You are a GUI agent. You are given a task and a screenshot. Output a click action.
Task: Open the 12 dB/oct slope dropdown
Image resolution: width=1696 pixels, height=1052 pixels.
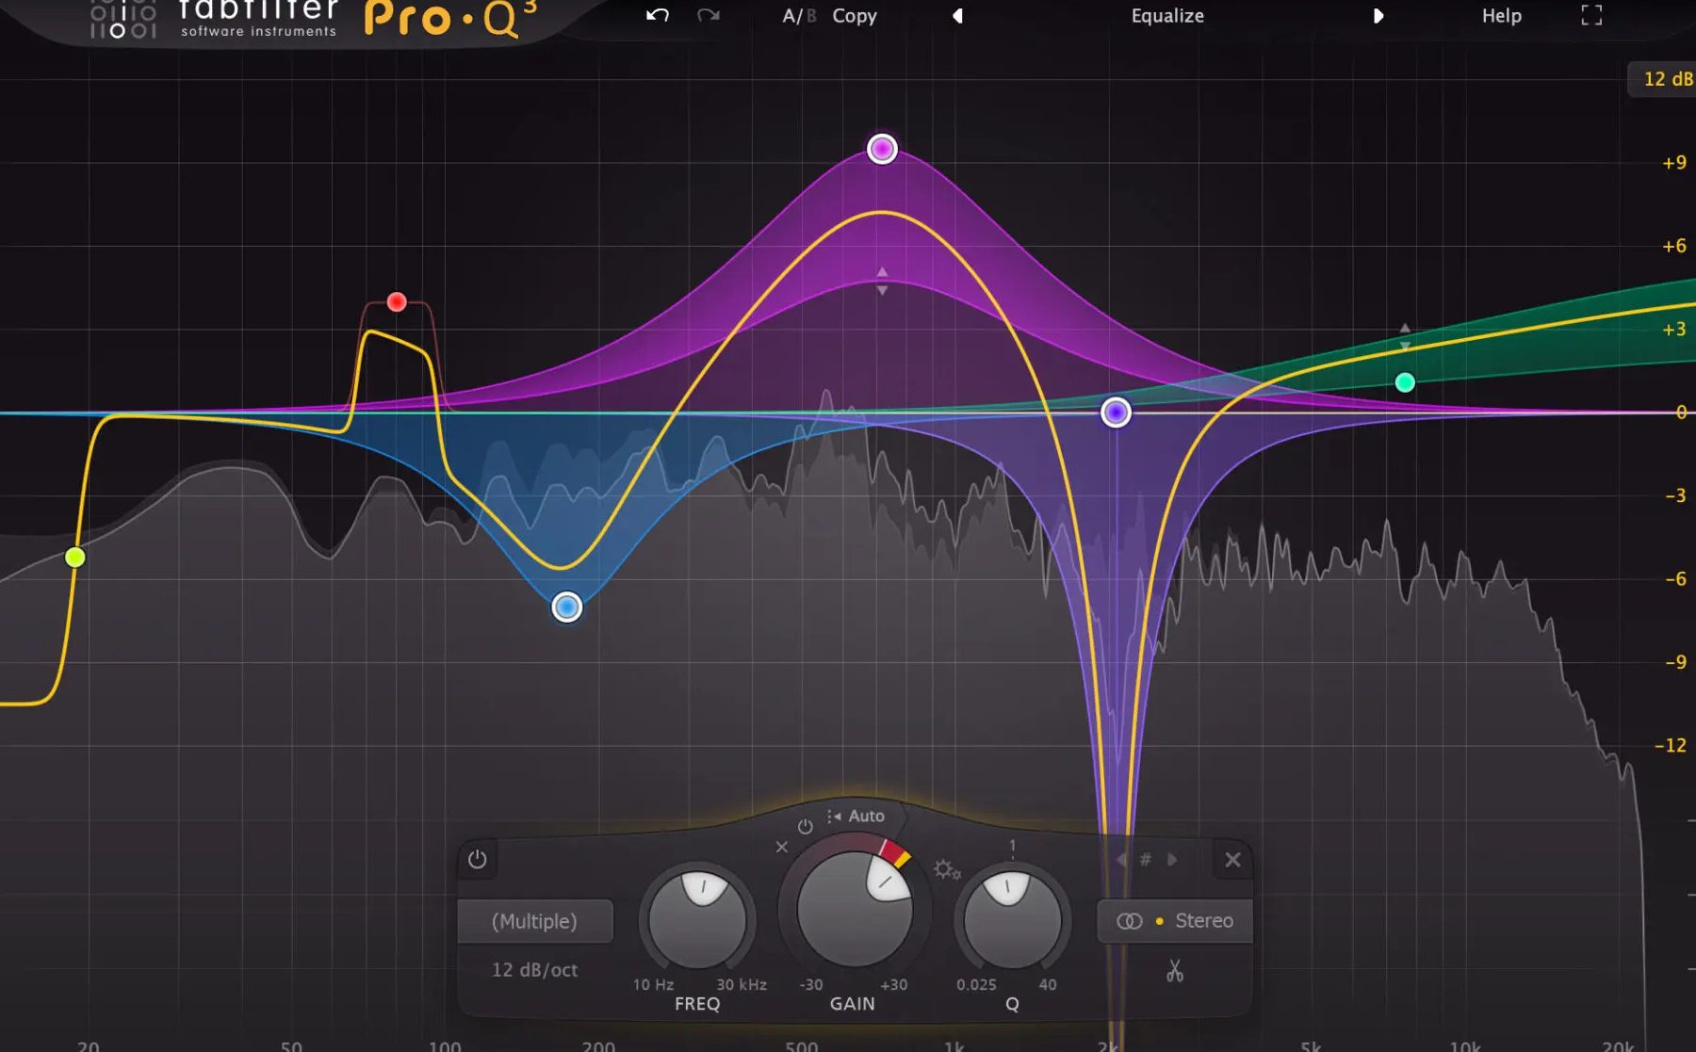[x=534, y=970]
